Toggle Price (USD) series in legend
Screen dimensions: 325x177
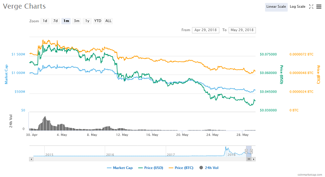[151, 168]
